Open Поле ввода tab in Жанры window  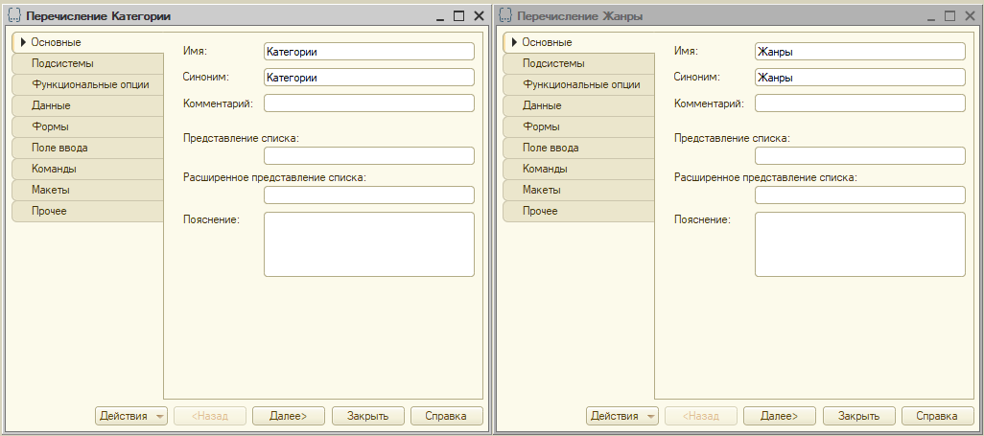[578, 149]
